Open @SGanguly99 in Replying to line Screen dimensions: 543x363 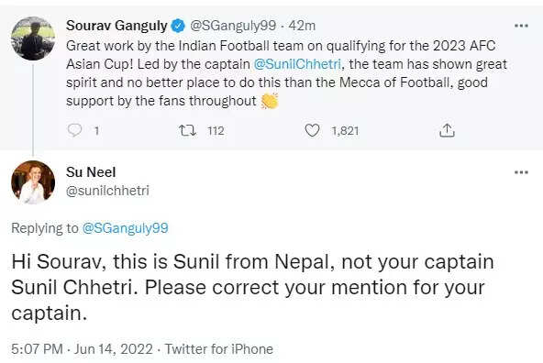[125, 228]
